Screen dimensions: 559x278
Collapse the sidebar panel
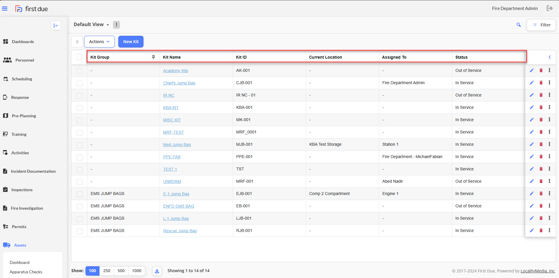pyautogui.click(x=56, y=26)
